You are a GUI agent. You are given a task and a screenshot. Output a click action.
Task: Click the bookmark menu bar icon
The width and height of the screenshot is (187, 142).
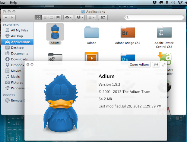(167, 2)
